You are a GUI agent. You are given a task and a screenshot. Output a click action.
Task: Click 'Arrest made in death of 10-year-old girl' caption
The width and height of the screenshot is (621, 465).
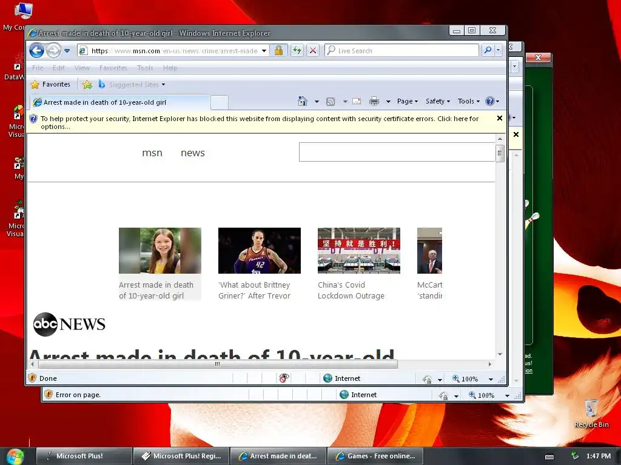(x=156, y=290)
